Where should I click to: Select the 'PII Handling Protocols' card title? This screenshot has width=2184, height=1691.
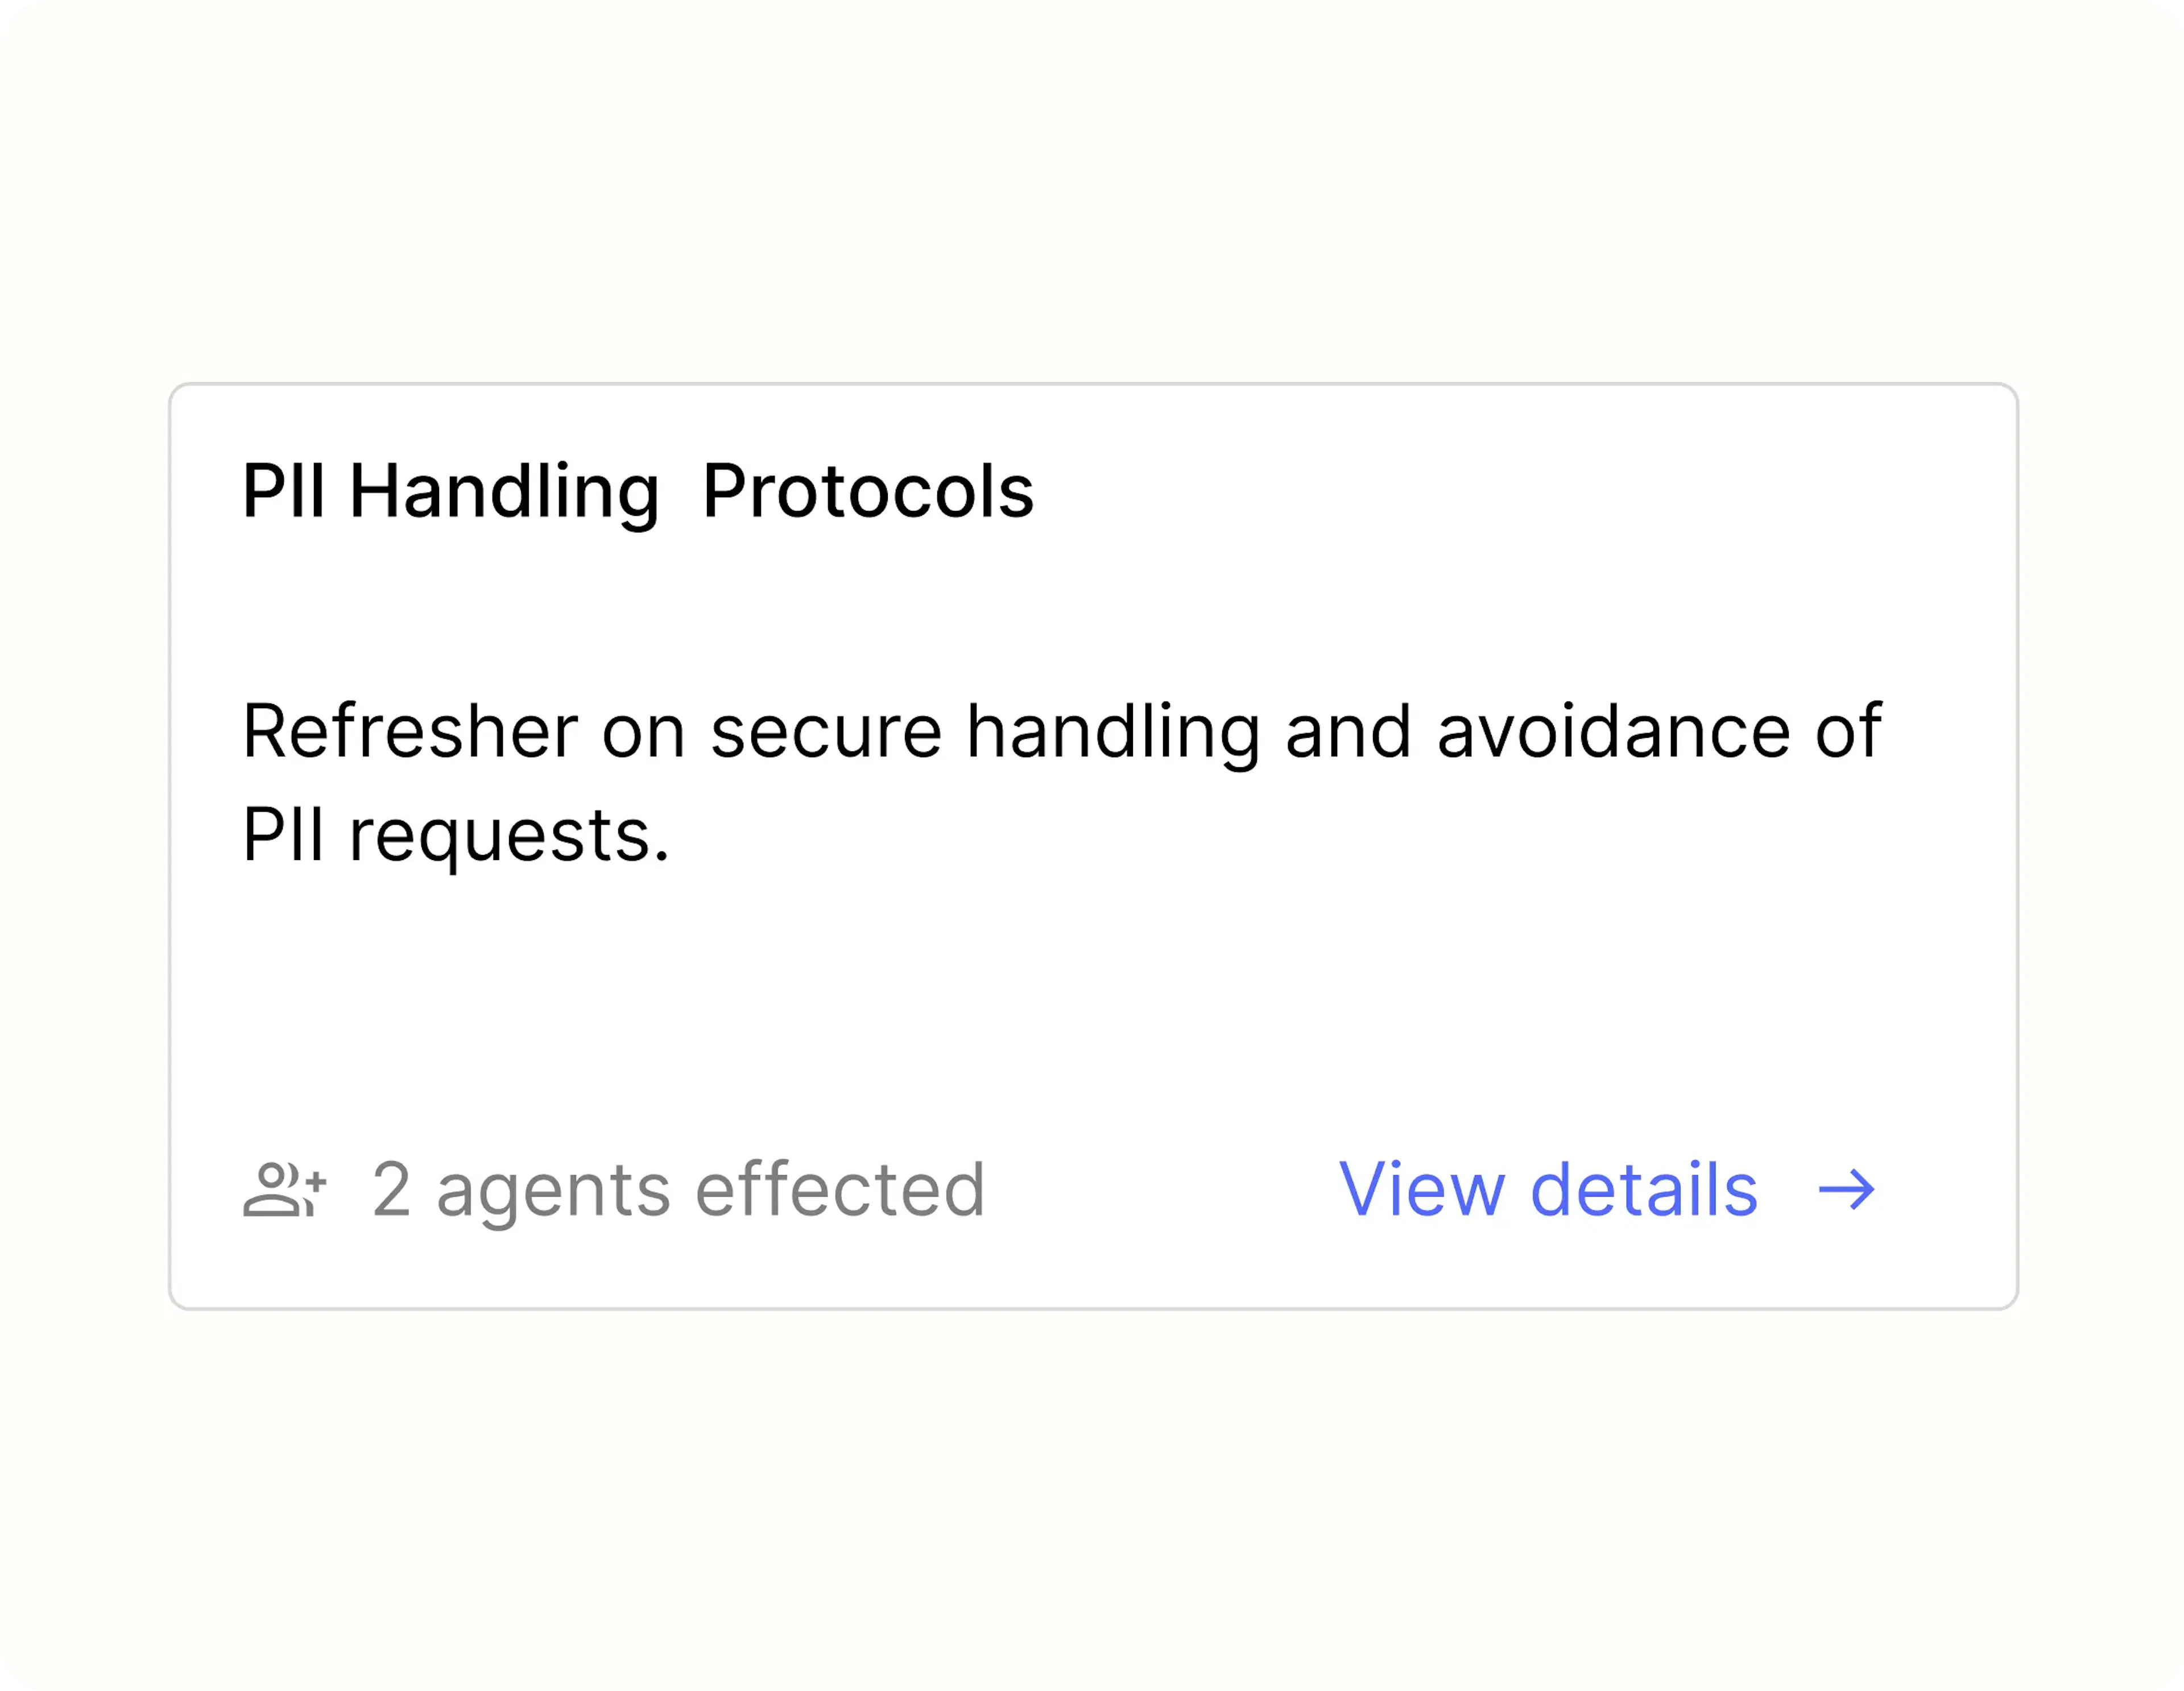click(638, 492)
